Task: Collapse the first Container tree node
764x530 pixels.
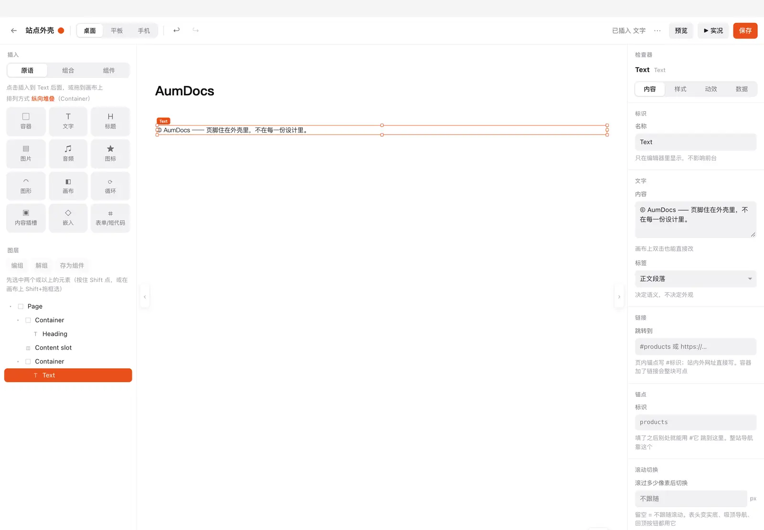Action: 18,320
